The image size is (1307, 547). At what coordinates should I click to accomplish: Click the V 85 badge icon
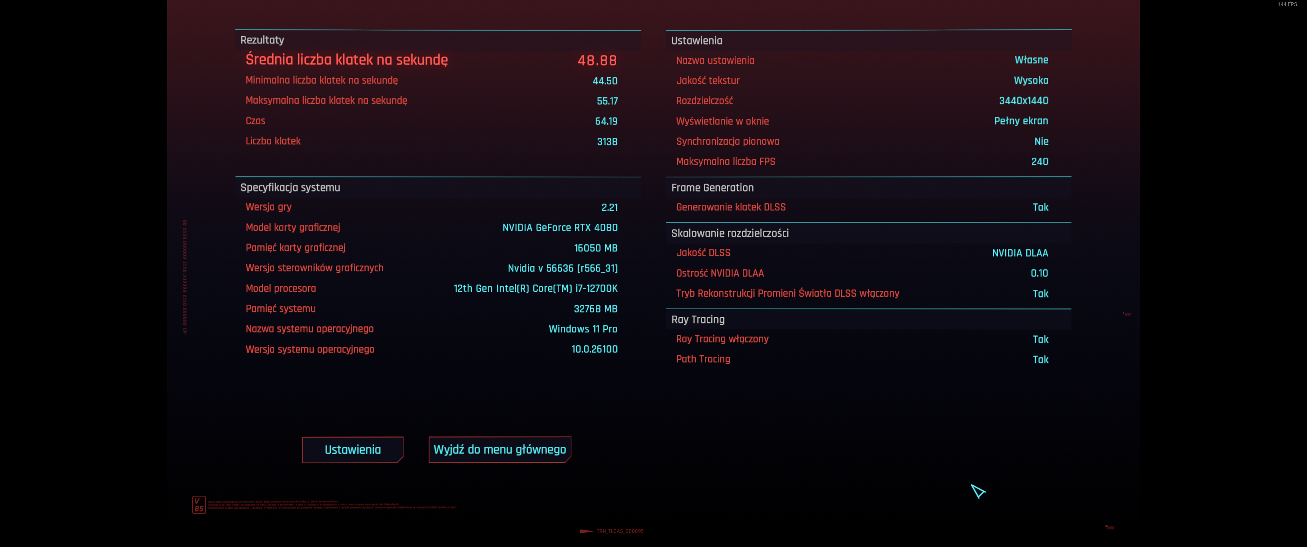tap(199, 505)
